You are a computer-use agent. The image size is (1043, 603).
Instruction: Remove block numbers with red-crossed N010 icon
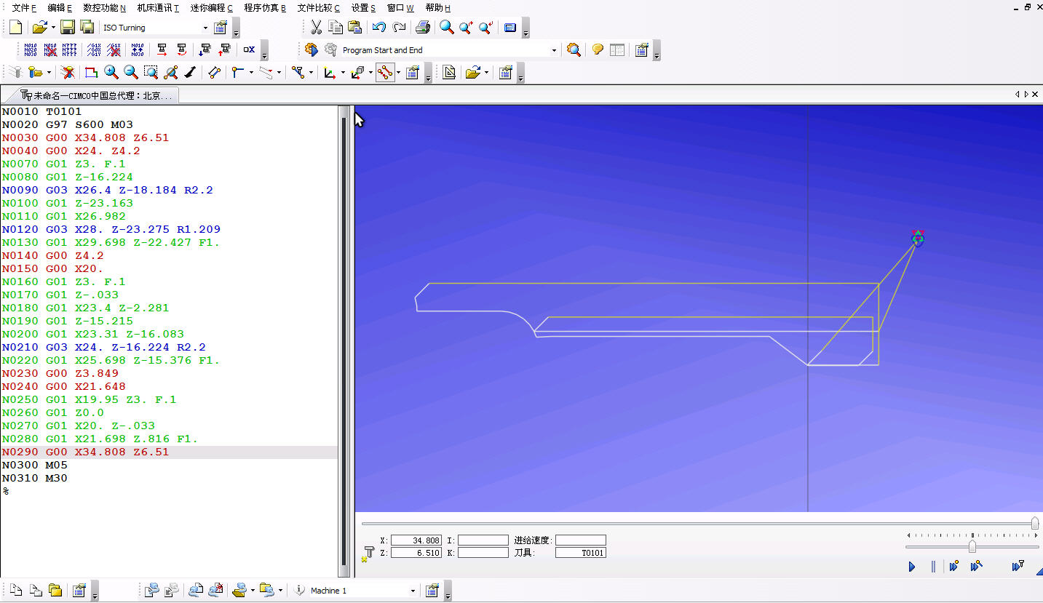[x=50, y=49]
